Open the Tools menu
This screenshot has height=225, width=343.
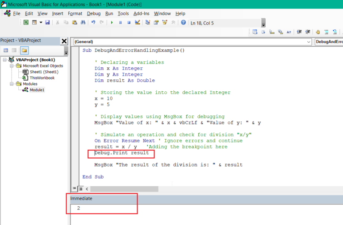(123, 13)
